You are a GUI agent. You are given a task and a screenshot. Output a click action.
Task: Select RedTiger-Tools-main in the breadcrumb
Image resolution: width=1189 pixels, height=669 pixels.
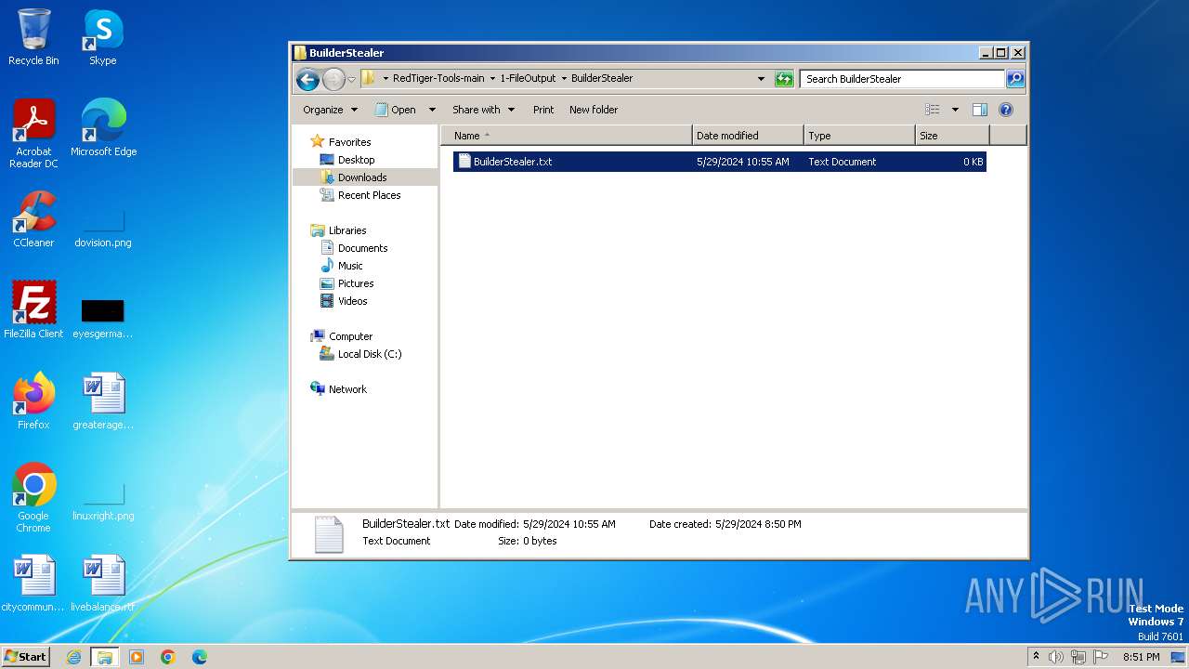pos(438,79)
